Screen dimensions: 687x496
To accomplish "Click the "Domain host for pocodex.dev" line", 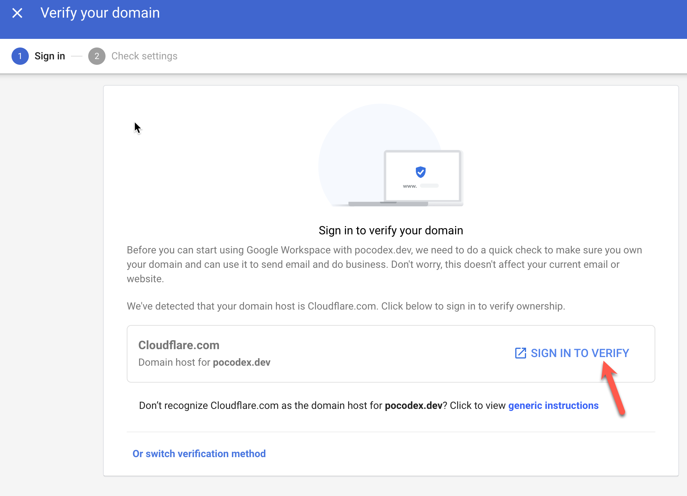I will (204, 362).
